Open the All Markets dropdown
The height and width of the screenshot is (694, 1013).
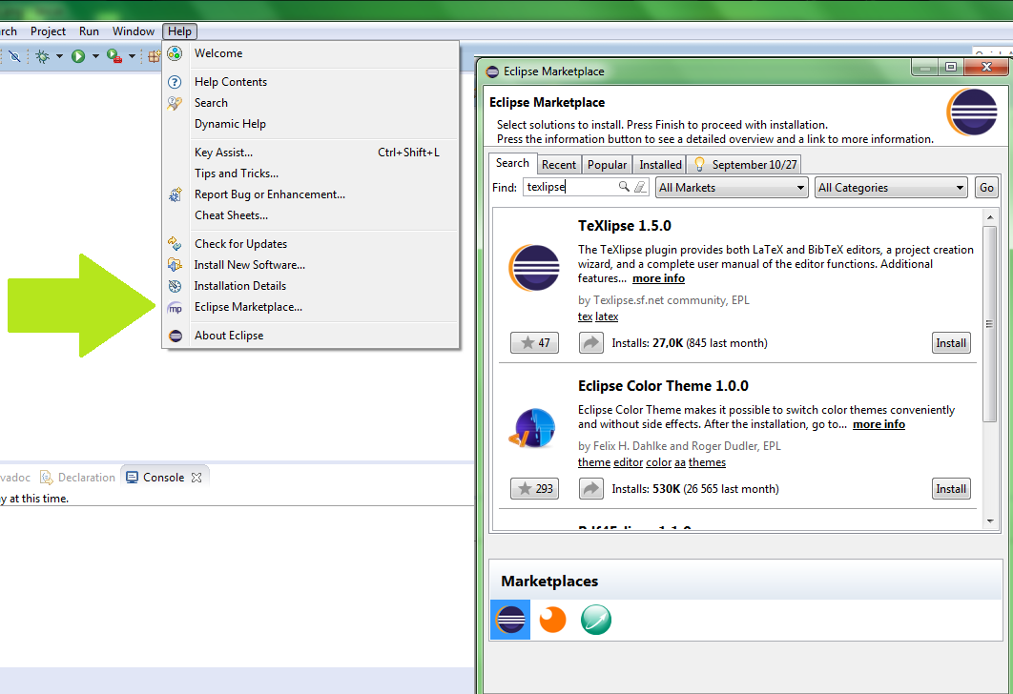coord(732,188)
